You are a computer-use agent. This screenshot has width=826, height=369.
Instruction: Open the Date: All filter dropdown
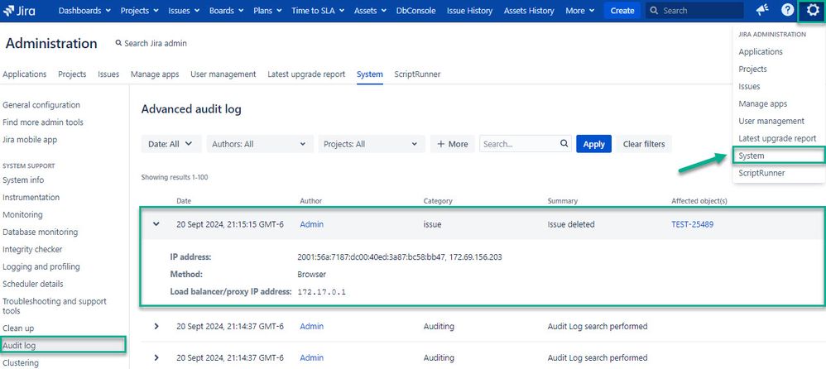(x=171, y=144)
